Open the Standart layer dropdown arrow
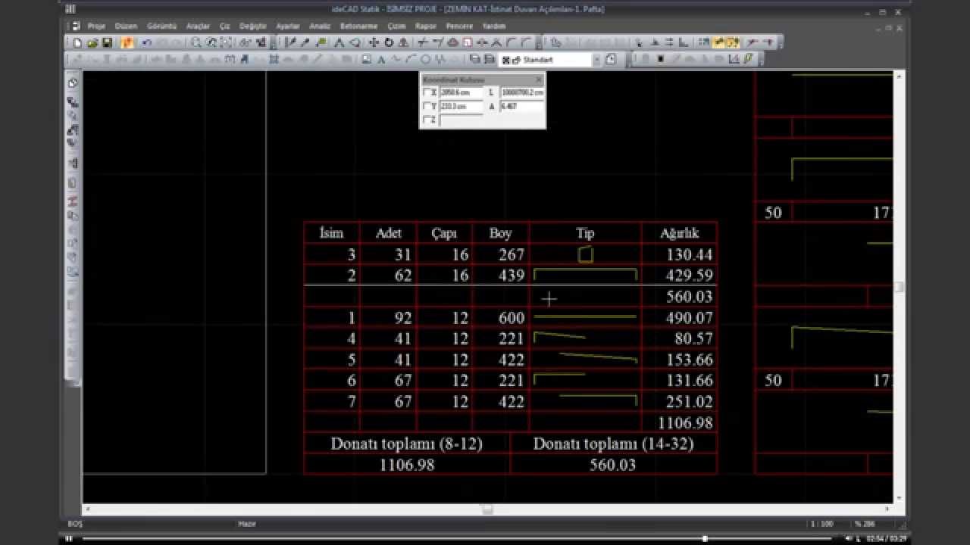The image size is (970, 545). tap(596, 59)
